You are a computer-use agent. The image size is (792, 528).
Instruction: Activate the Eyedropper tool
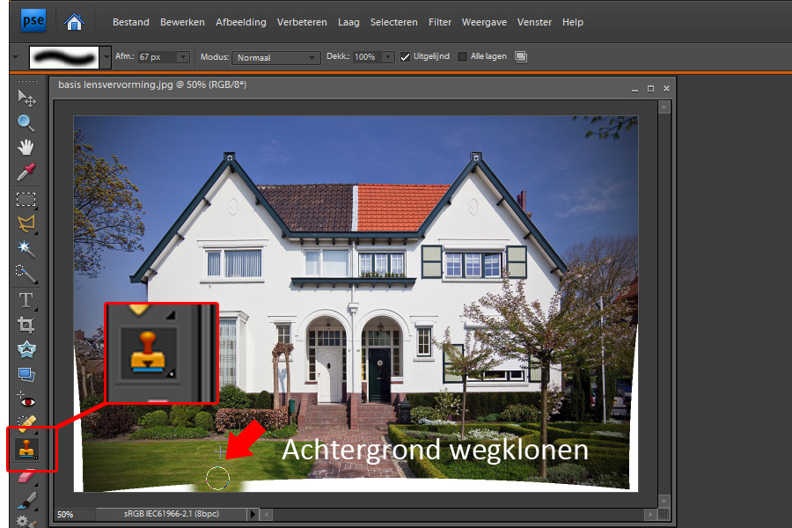tap(26, 172)
